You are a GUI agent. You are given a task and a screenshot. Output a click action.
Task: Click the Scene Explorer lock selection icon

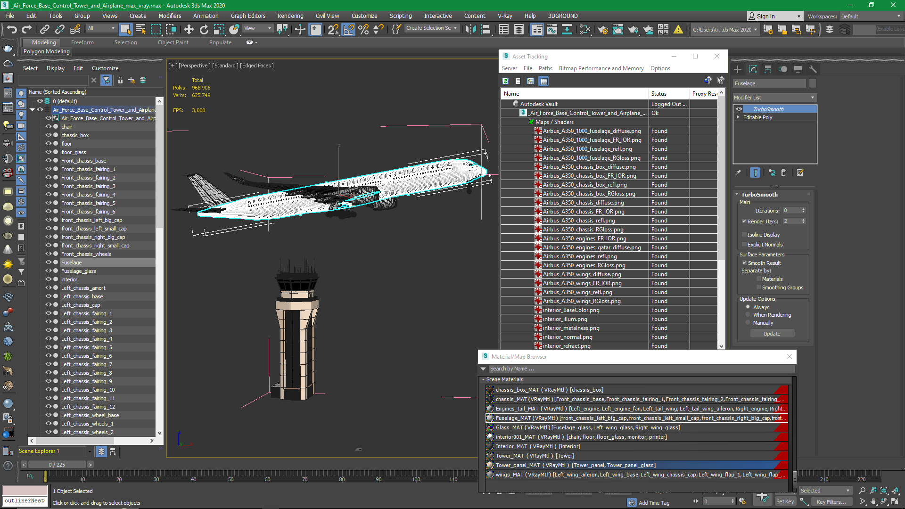pyautogui.click(x=120, y=80)
